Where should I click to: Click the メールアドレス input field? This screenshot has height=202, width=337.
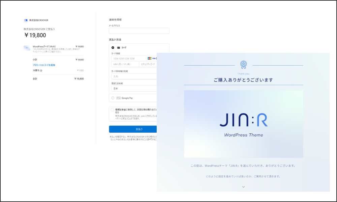point(139,31)
